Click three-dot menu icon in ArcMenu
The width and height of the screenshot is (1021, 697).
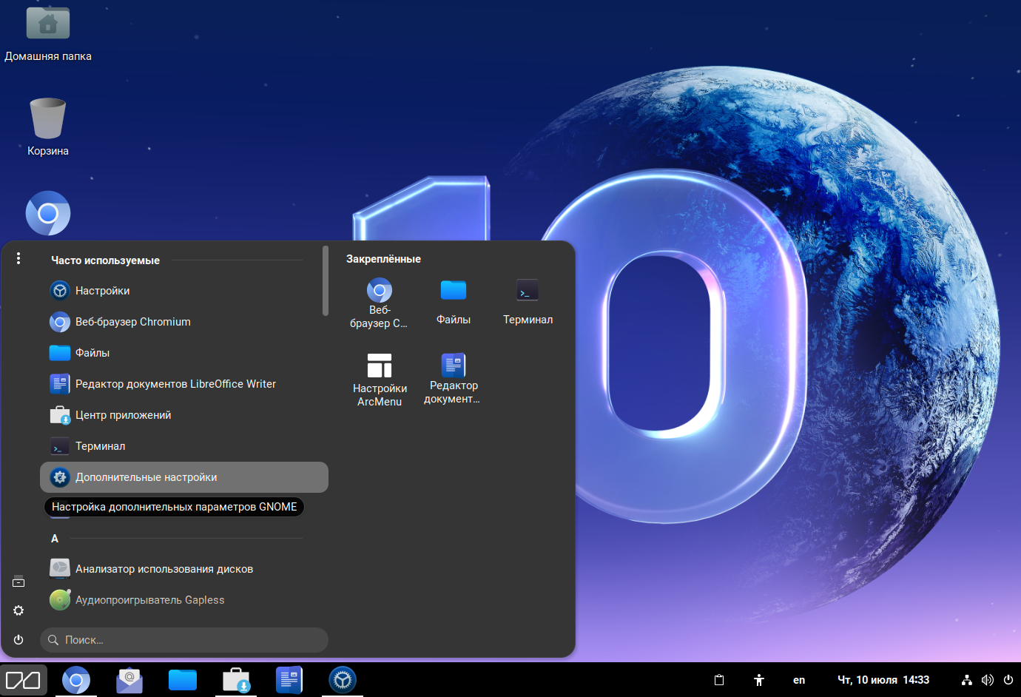[x=18, y=258]
